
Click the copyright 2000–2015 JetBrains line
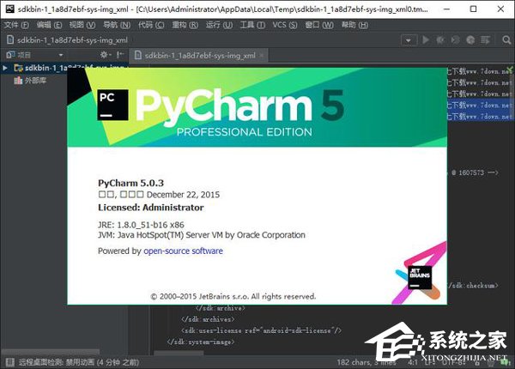(x=233, y=296)
